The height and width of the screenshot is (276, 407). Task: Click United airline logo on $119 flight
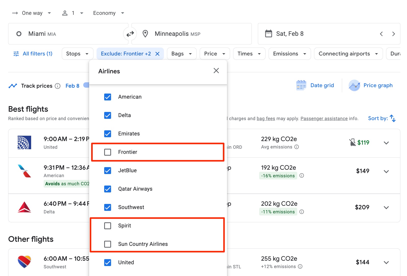click(24, 143)
